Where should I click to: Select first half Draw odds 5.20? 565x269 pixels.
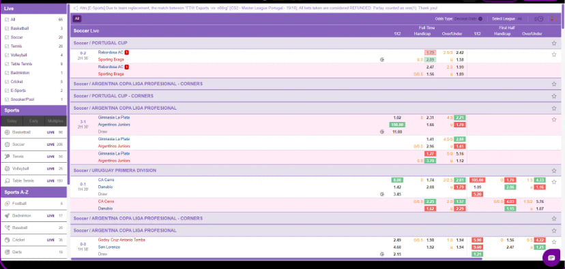(x=477, y=194)
